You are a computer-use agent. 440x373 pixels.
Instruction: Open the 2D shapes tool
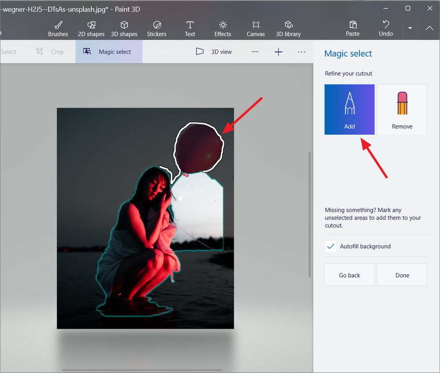[x=91, y=28]
